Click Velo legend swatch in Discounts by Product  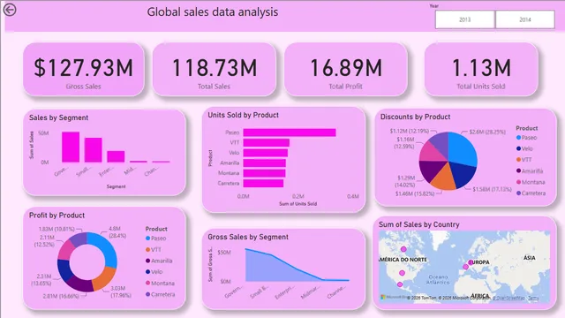point(518,148)
